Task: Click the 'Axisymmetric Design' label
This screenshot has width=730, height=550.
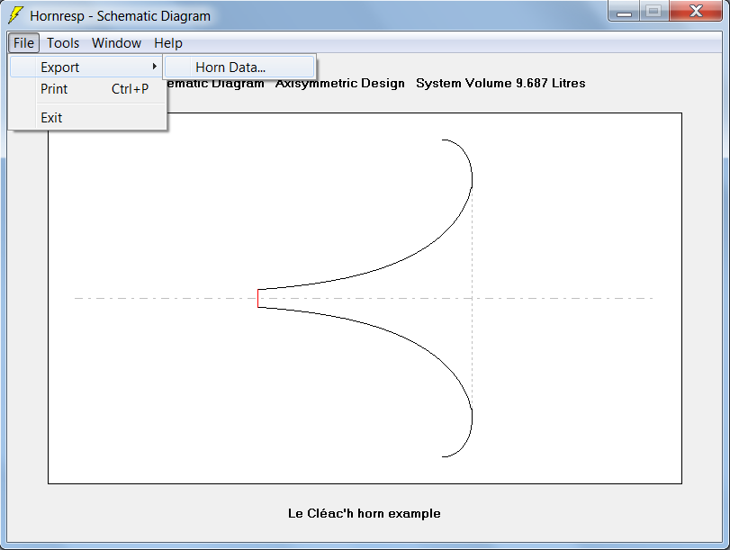Action: pos(340,83)
